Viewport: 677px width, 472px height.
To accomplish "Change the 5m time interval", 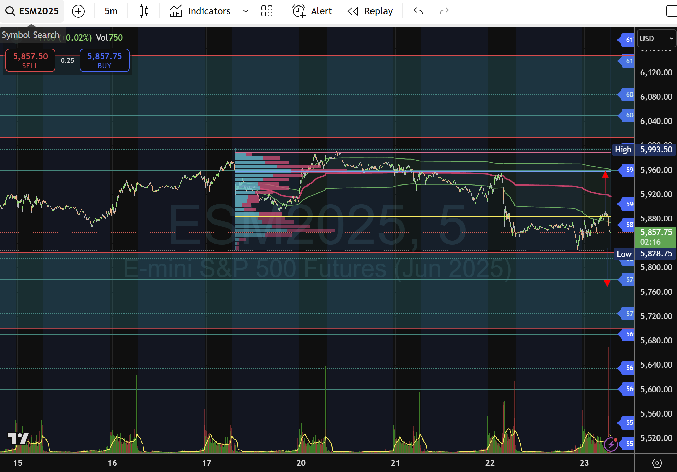I will (x=111, y=11).
